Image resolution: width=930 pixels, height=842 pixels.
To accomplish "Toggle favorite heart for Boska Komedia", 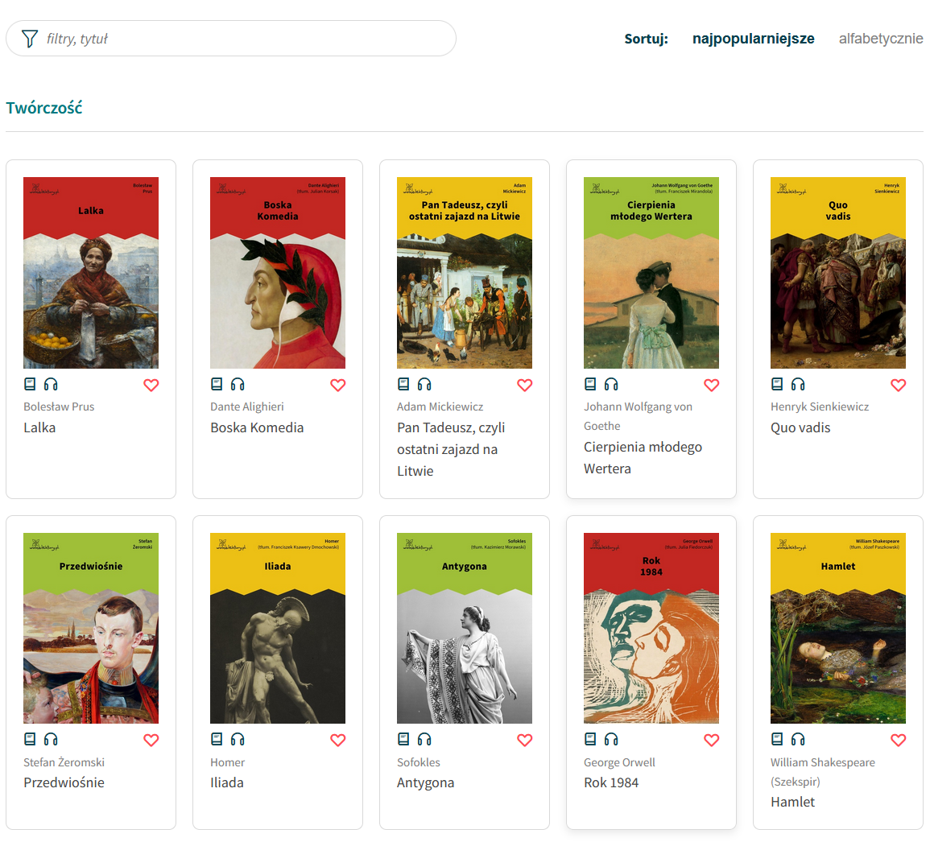I will (x=338, y=385).
